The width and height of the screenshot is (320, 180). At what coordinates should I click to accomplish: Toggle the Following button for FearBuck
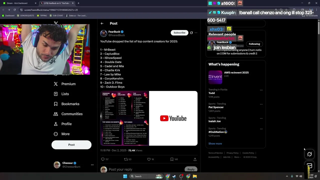254,44
